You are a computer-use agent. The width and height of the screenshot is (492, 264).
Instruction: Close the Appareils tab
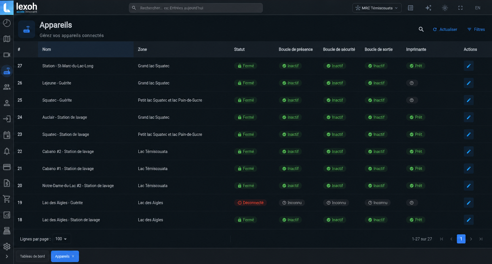tap(73, 256)
